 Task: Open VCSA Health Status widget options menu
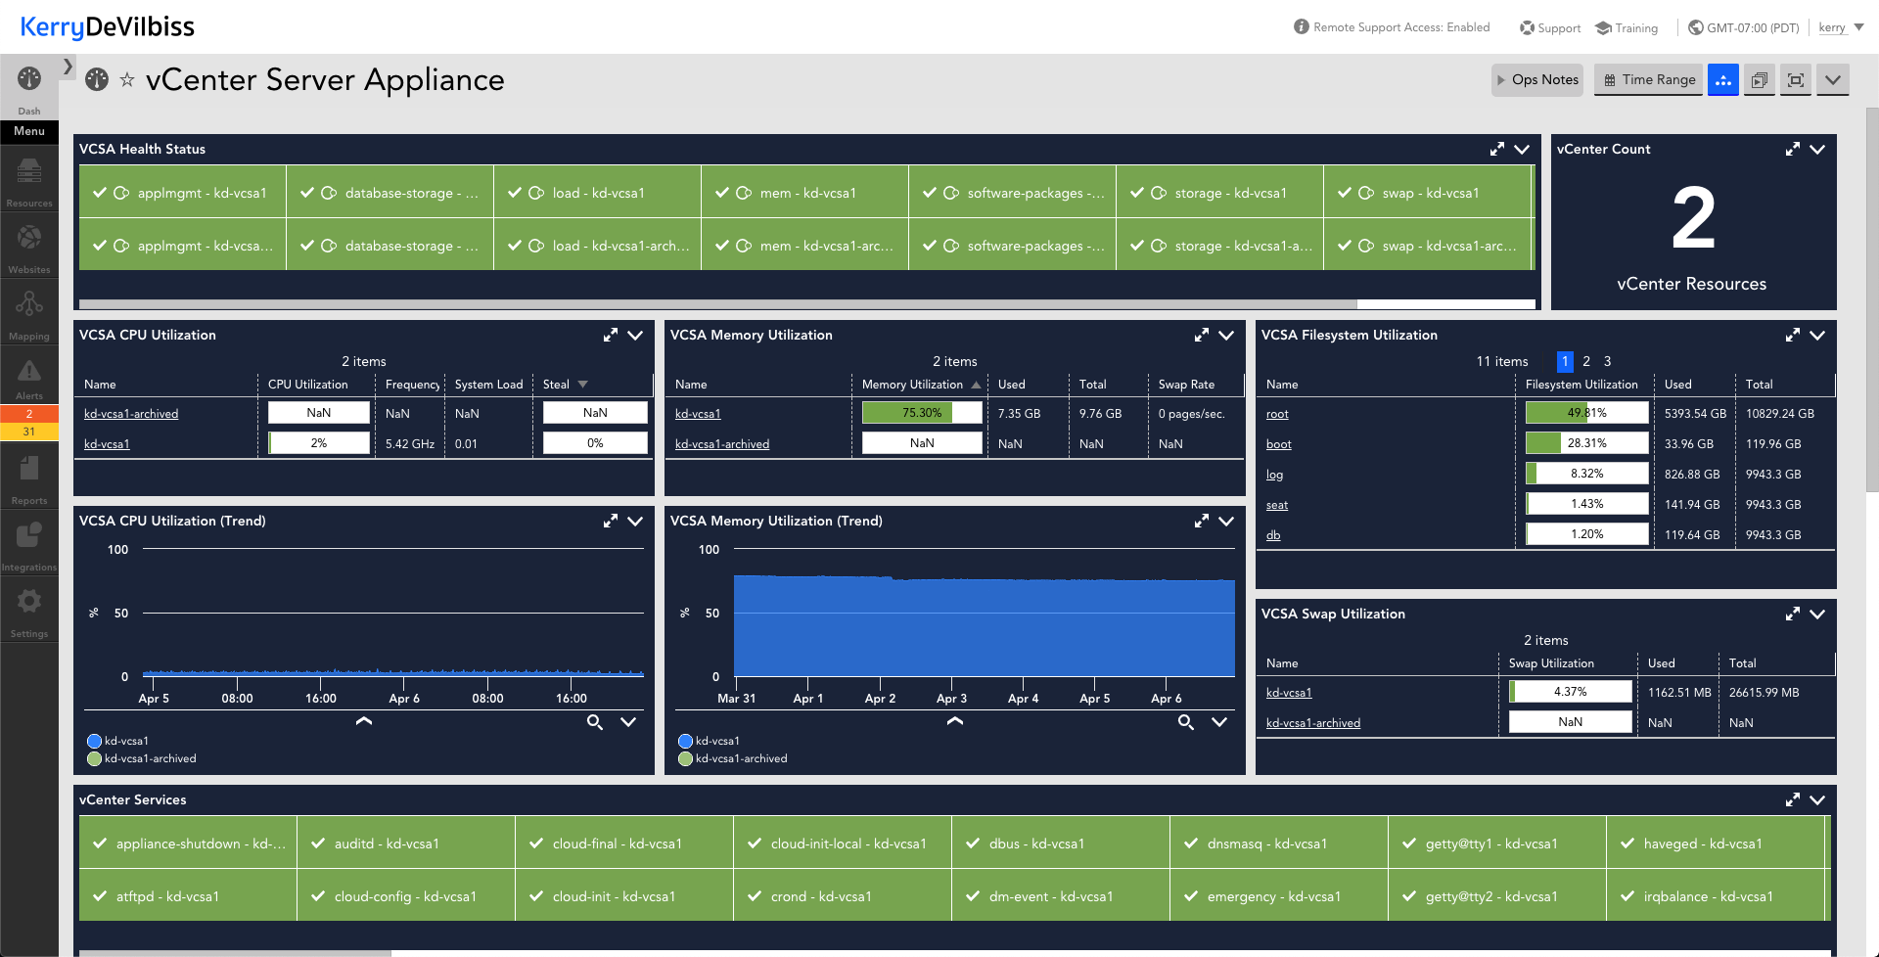click(x=1522, y=149)
